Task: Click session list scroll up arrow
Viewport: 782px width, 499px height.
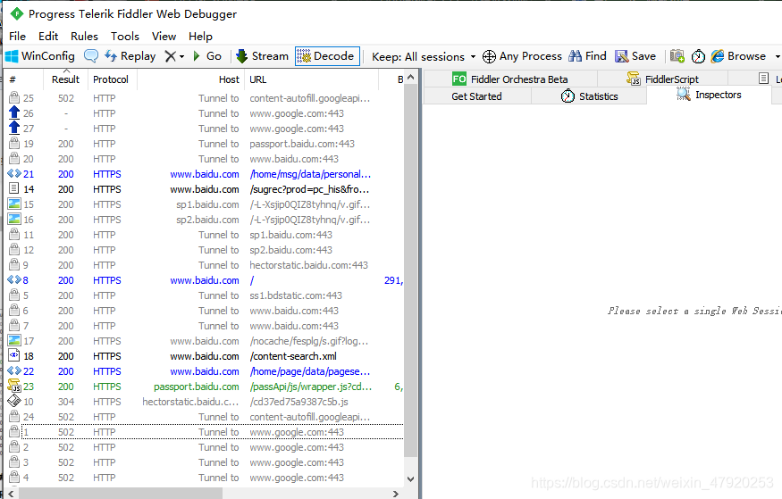Action: click(410, 77)
